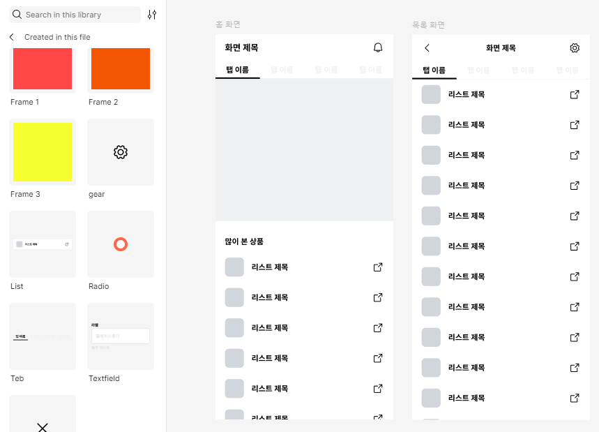Open external link icon on third 홈 화면 list row
The height and width of the screenshot is (432, 599).
pyautogui.click(x=378, y=328)
